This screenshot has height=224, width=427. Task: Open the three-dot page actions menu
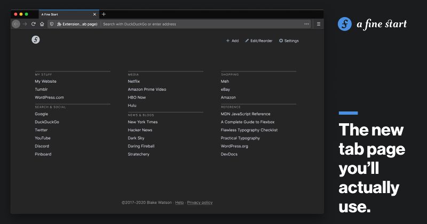click(x=306, y=24)
